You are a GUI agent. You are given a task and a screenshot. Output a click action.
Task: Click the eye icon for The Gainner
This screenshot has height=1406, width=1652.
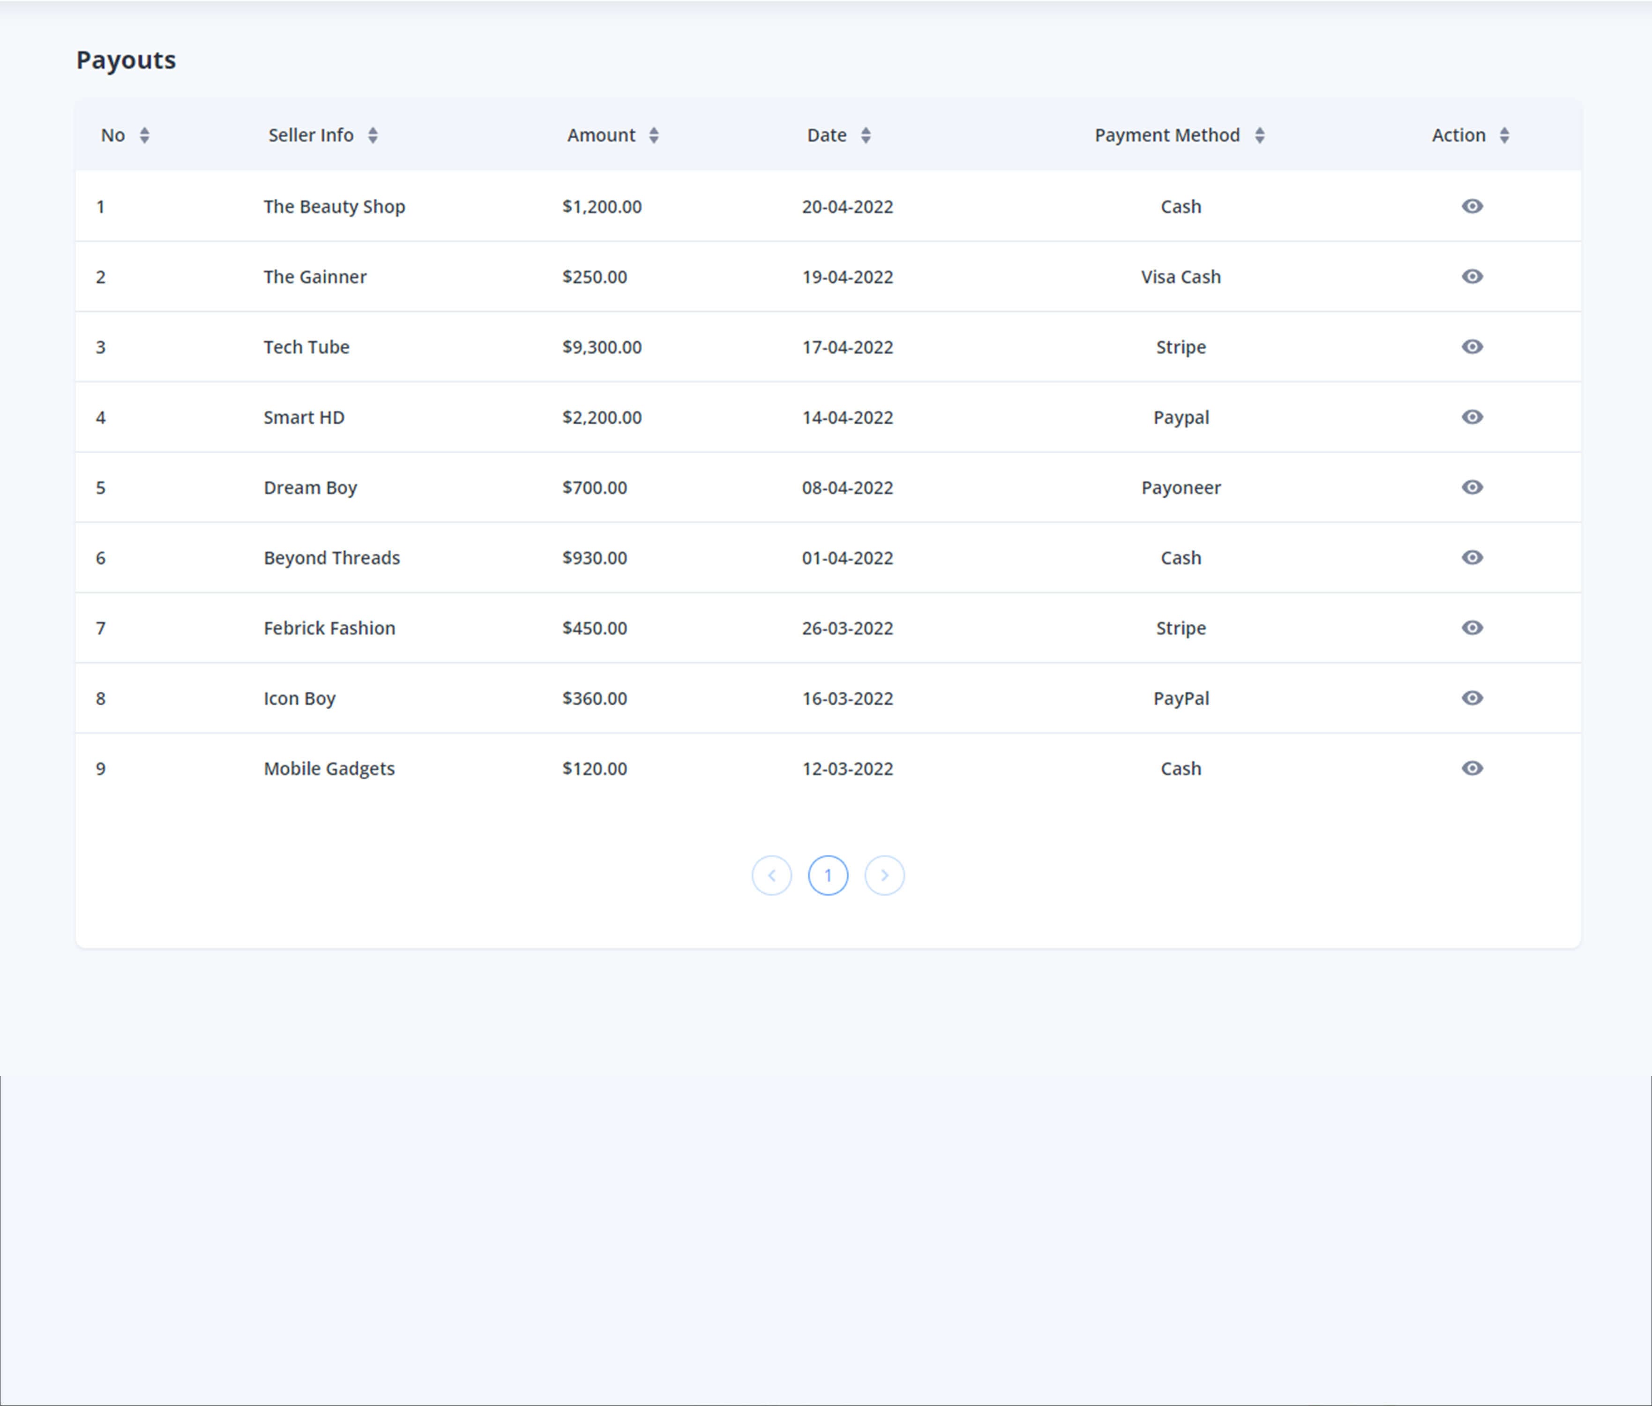click(1472, 277)
